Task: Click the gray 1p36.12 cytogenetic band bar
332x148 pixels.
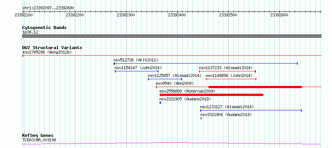Action: coord(172,36)
